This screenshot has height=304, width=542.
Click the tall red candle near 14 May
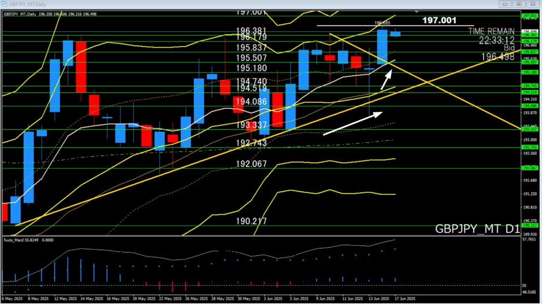(x=81, y=67)
